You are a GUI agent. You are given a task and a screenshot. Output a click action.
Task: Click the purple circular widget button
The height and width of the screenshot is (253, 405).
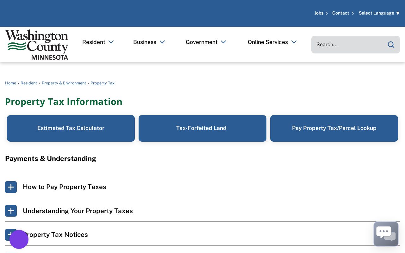coord(19,239)
